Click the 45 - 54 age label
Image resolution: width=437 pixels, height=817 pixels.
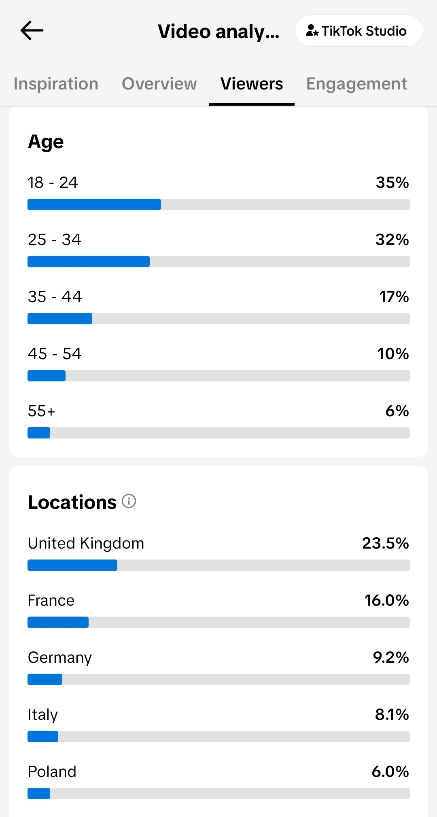(x=55, y=354)
